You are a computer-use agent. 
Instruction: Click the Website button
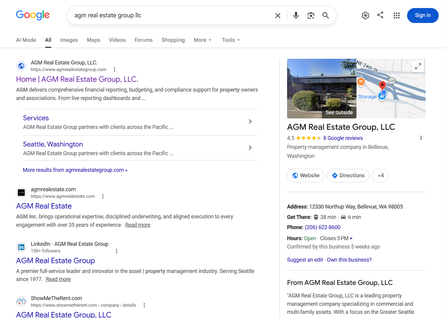[306, 175]
